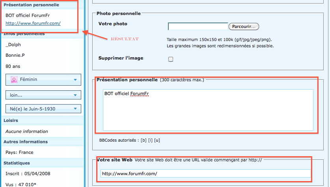Click the Taille maximum 150x150 hint text
The image size is (330, 187).
219,39
